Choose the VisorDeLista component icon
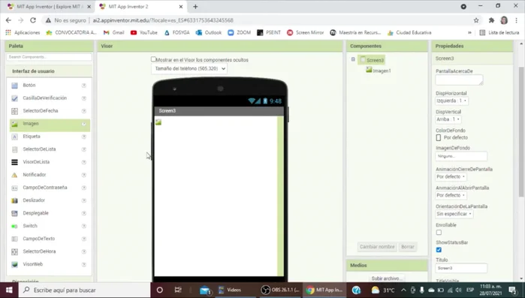525x298 pixels. click(14, 162)
